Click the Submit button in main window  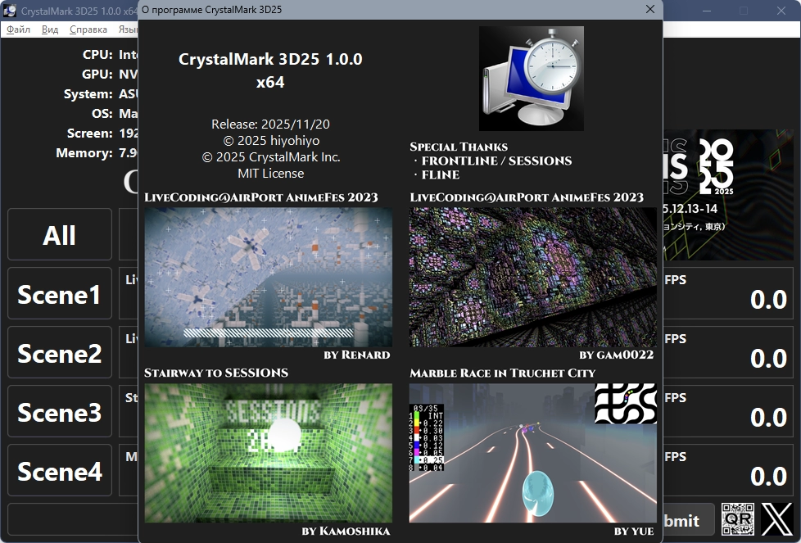coord(689,520)
